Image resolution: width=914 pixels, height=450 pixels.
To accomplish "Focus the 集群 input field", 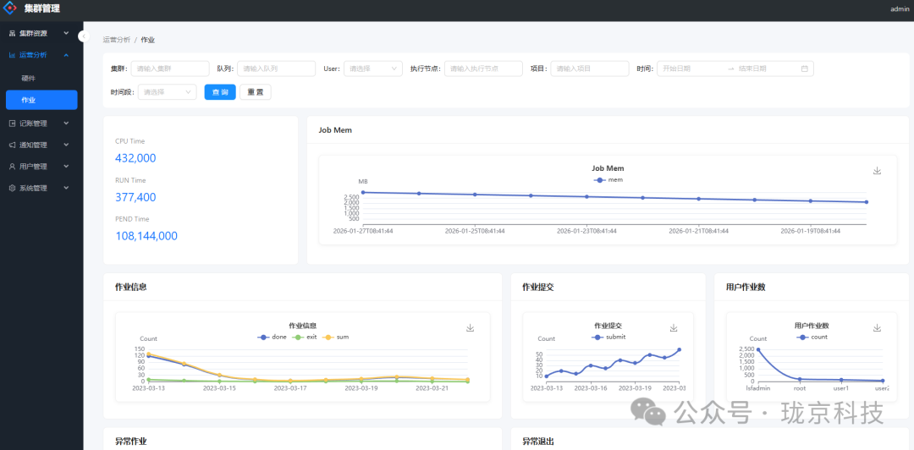I will click(x=170, y=69).
